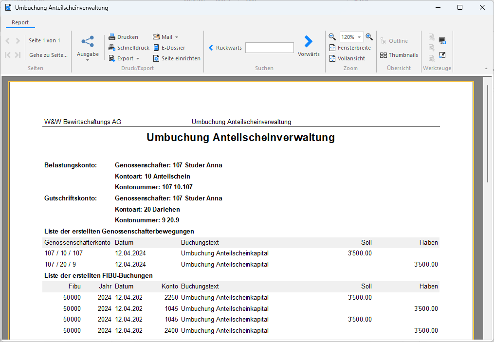Open the Export dropdown arrow
Viewport: 494px width, 342px height.
coord(138,58)
